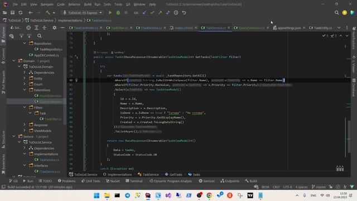The width and height of the screenshot is (357, 201).
Task: Click the explorer panel search magnifier icon
Action: (x=40, y=36)
